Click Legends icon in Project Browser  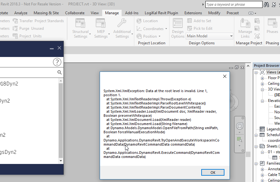pyautogui.click(x=262, y=129)
